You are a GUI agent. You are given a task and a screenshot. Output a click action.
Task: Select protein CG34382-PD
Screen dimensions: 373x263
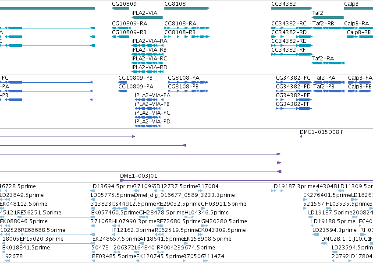[293, 87]
